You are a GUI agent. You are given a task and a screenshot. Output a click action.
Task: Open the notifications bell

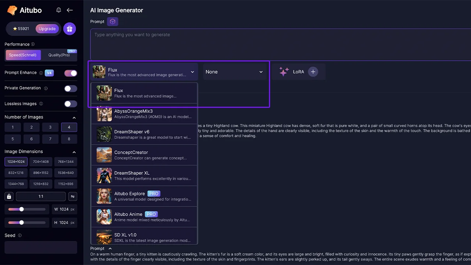click(x=59, y=10)
